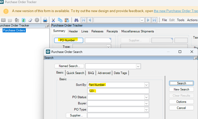Click the New Search button
This screenshot has width=198, height=119.
click(x=181, y=89)
